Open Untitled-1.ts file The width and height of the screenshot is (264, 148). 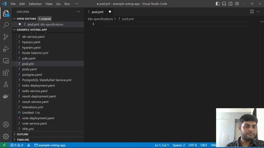[31, 113]
